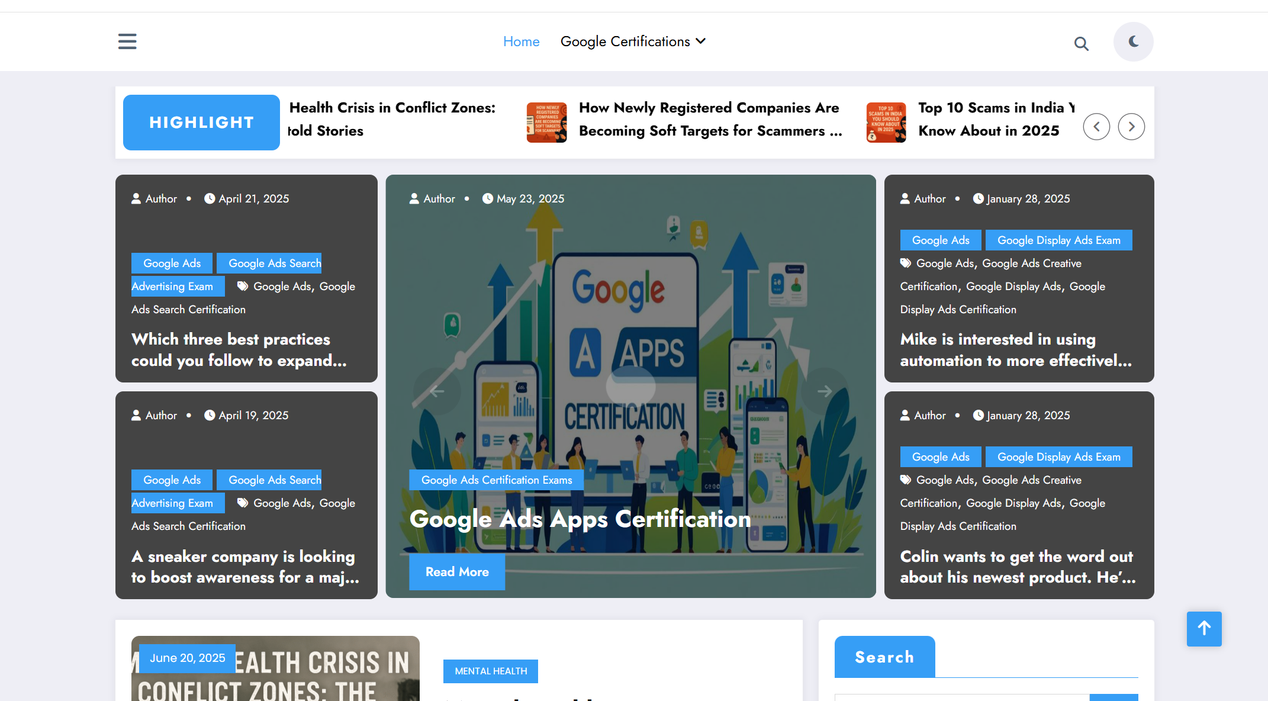The height and width of the screenshot is (701, 1268).
Task: Select Google Ads Certification Exams category
Action: click(497, 480)
